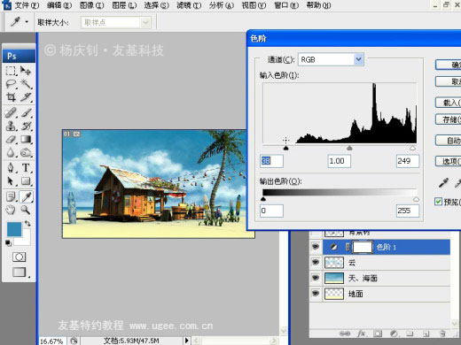
Task: Click the 载入 button in Levels dialog
Action: (449, 103)
